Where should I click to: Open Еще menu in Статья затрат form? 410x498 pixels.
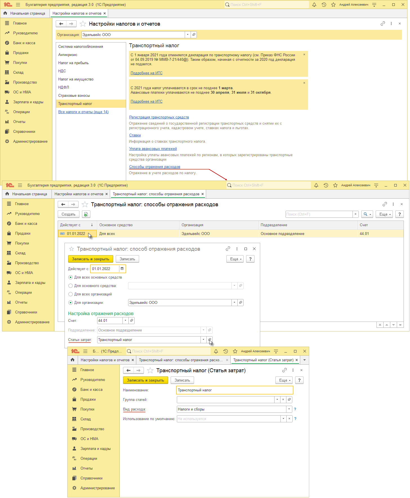tap(285, 380)
